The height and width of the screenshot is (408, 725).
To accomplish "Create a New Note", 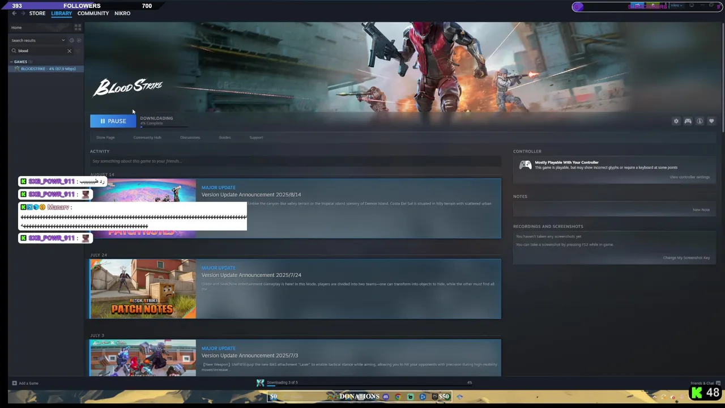I will click(x=701, y=210).
